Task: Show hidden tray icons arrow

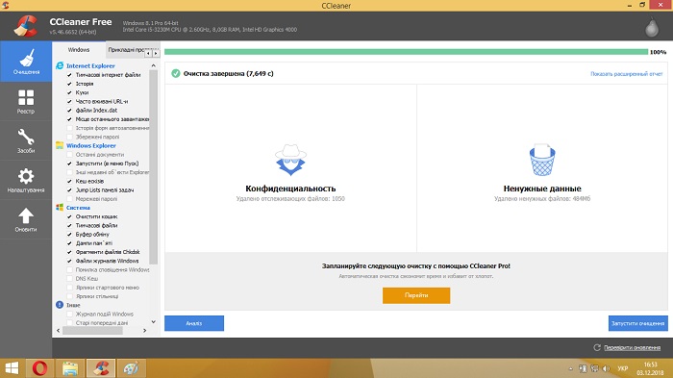Action: (x=570, y=368)
